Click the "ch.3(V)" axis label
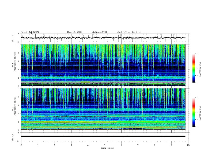Viewport: 212px width, 163px height. click(x=13, y=137)
